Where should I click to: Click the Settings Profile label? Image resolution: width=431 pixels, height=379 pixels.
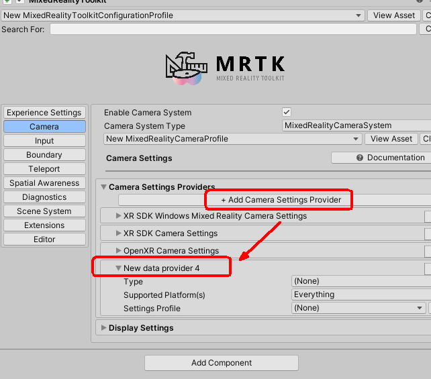pos(152,309)
